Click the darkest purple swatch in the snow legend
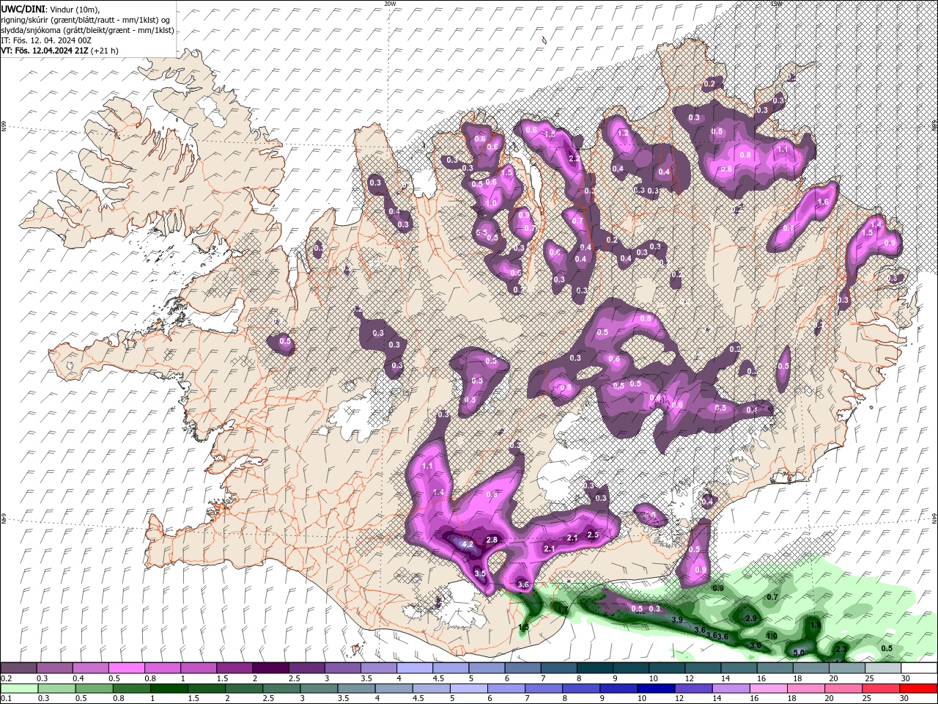Image resolution: width=938 pixels, height=704 pixels. pos(270,668)
